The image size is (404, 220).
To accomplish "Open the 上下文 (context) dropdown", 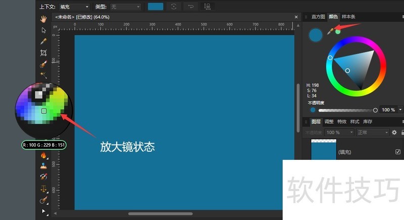I will tap(74, 7).
